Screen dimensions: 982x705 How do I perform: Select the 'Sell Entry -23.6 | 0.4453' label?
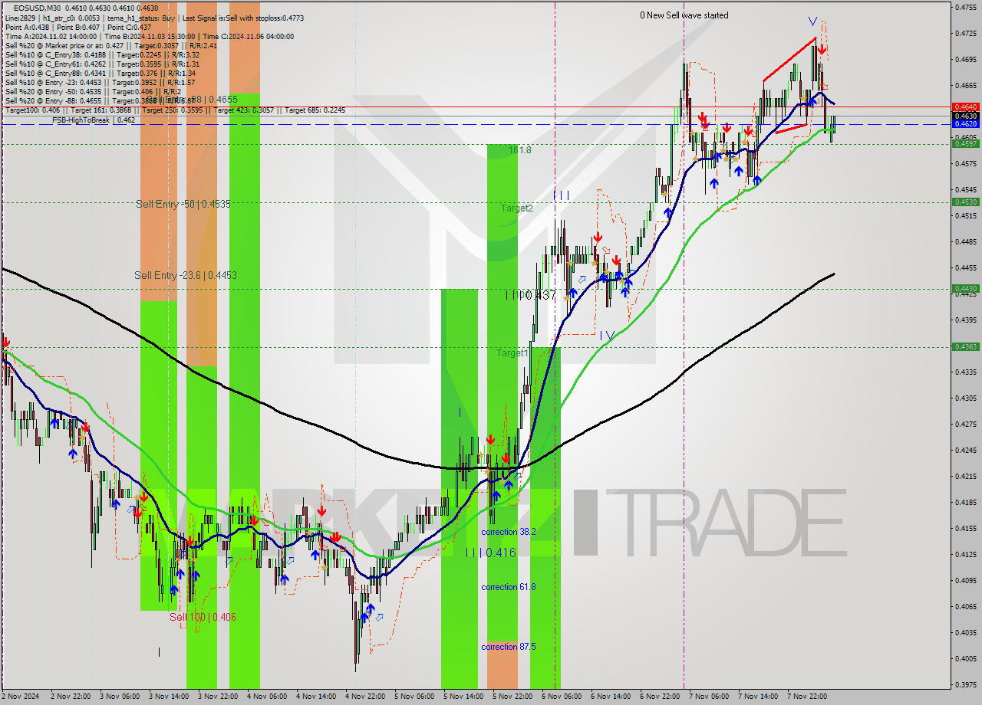coord(185,275)
